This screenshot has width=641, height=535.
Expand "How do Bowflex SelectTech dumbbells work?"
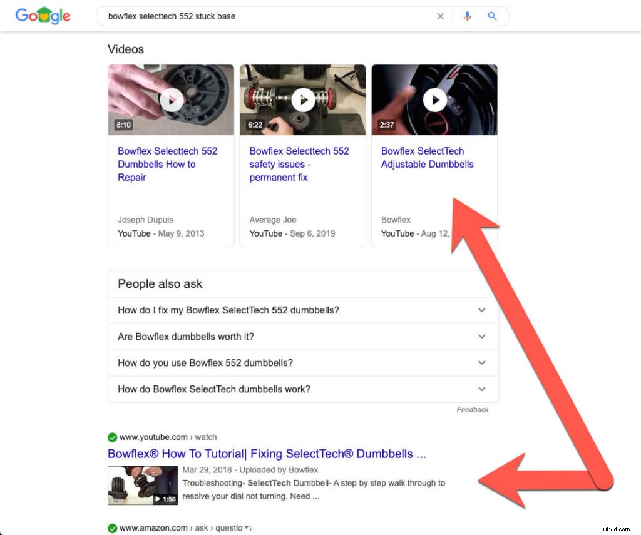click(x=481, y=389)
